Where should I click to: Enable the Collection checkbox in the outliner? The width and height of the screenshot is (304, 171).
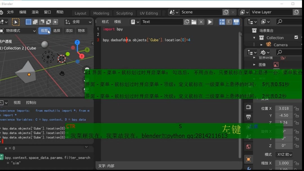(x=296, y=37)
